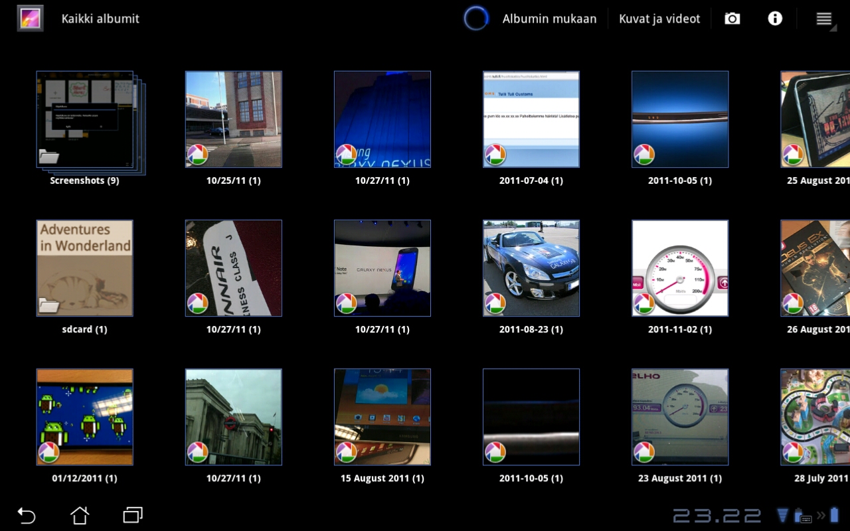Image resolution: width=850 pixels, height=531 pixels.
Task: Tap the Picasa badge on 10/25/11 album
Action: (x=197, y=155)
